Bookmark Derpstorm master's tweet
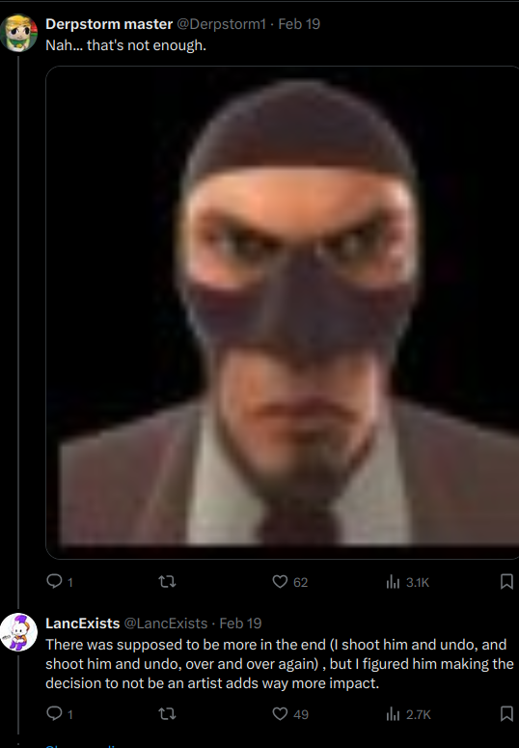The height and width of the screenshot is (748, 519). (x=506, y=582)
